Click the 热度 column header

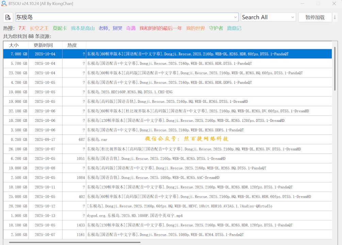(x=72, y=45)
